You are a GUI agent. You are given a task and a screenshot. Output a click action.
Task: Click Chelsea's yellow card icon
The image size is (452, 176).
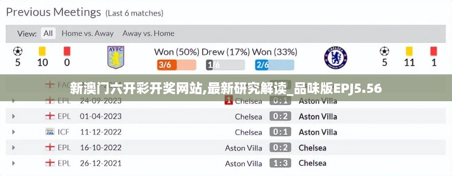409,51
